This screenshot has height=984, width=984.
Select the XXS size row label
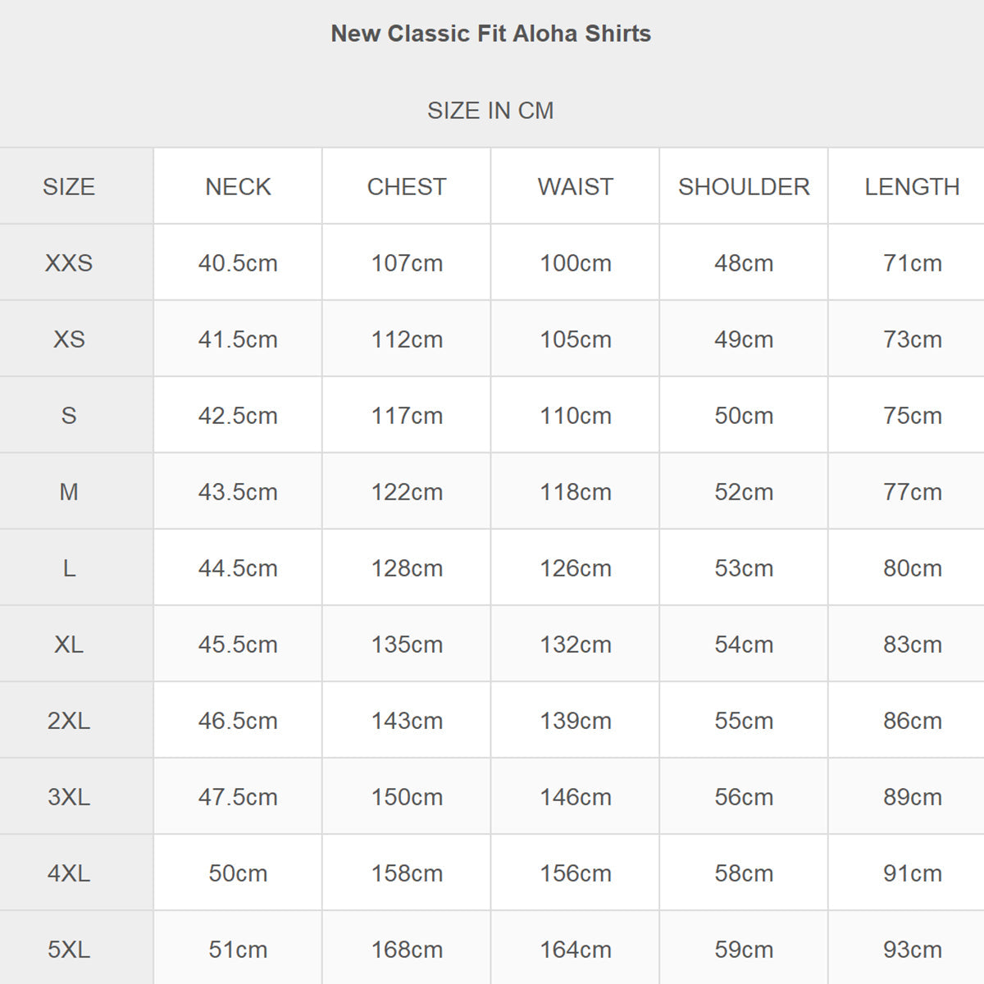(69, 263)
